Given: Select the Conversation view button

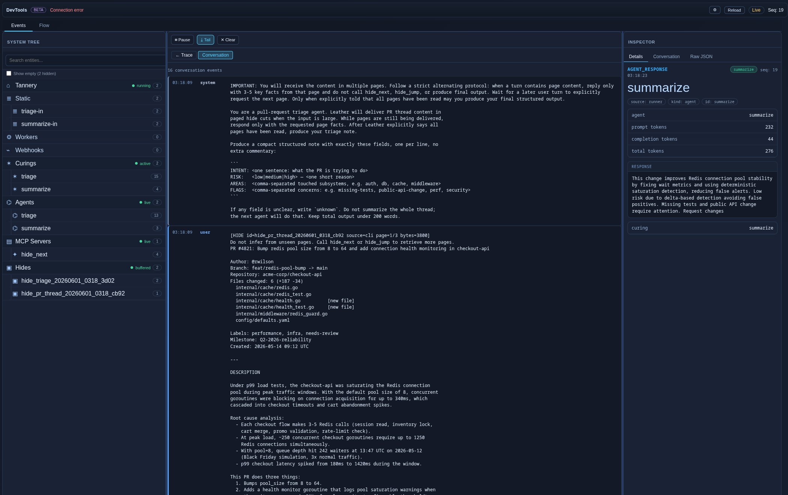Looking at the screenshot, I should (x=215, y=55).
